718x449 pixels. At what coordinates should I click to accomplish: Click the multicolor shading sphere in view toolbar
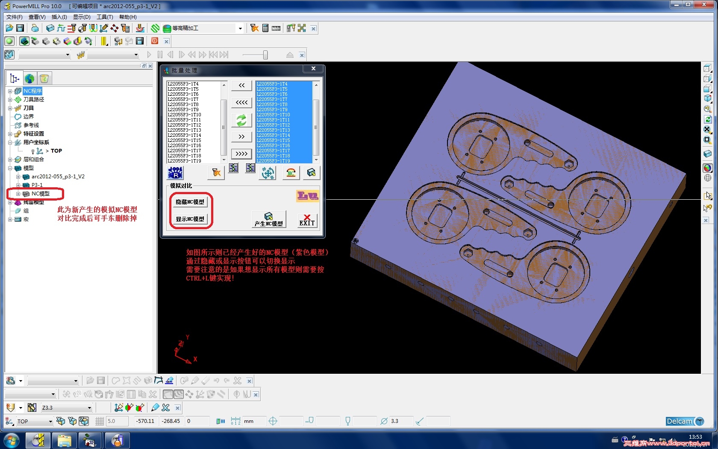point(708,168)
